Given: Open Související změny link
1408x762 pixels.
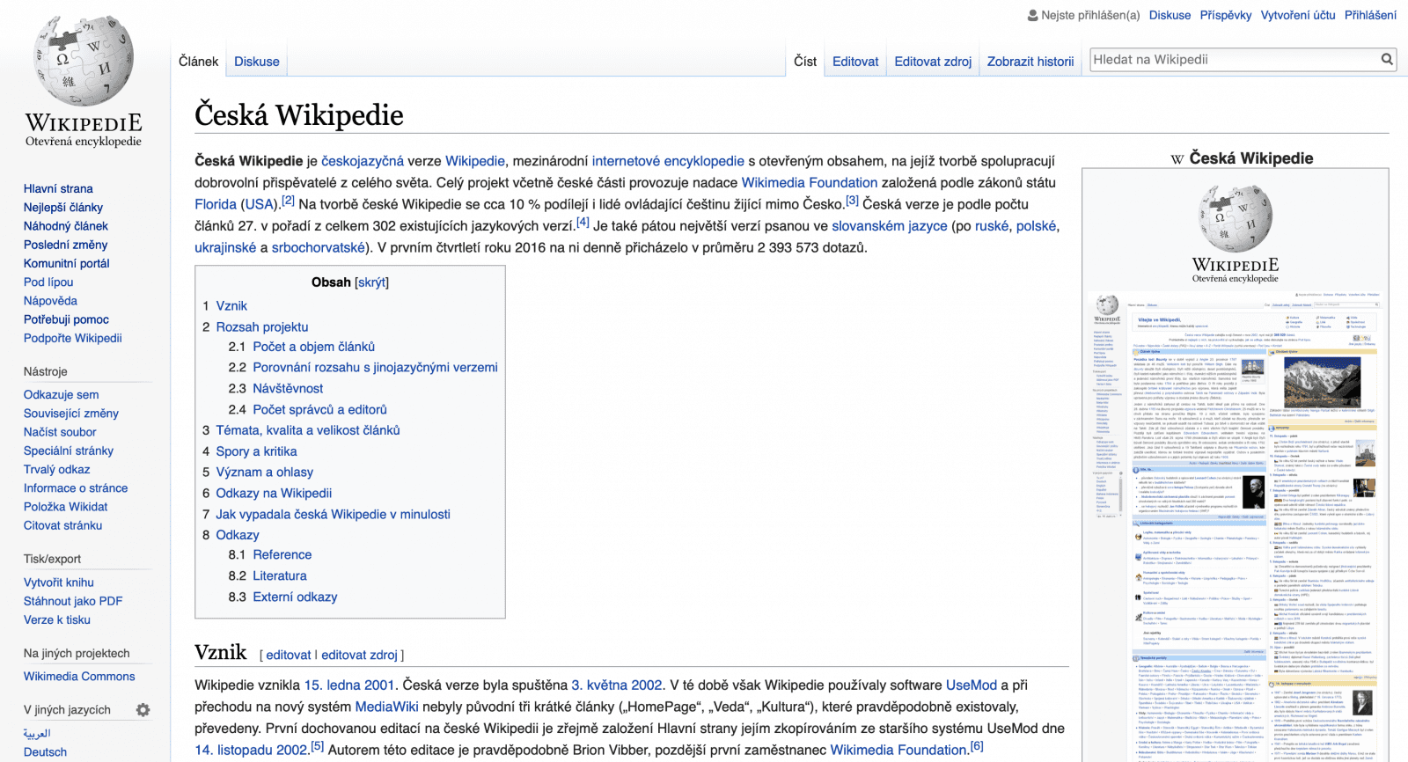Looking at the screenshot, I should (71, 414).
